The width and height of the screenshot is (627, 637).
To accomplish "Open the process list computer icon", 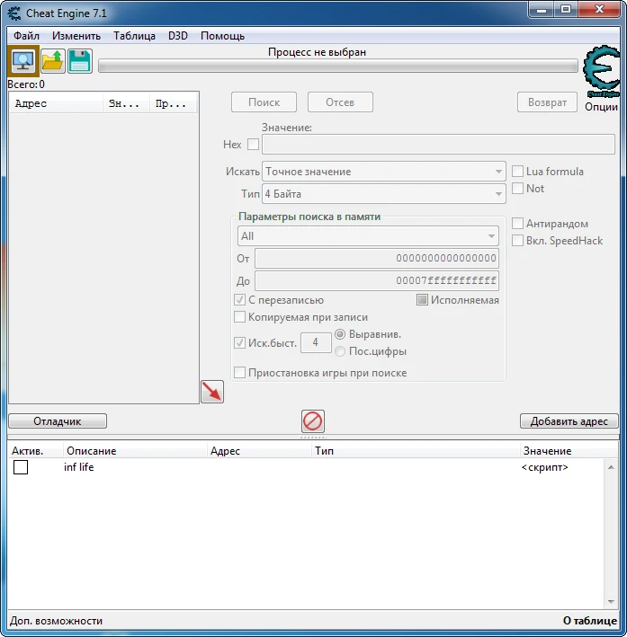I will pyautogui.click(x=23, y=61).
